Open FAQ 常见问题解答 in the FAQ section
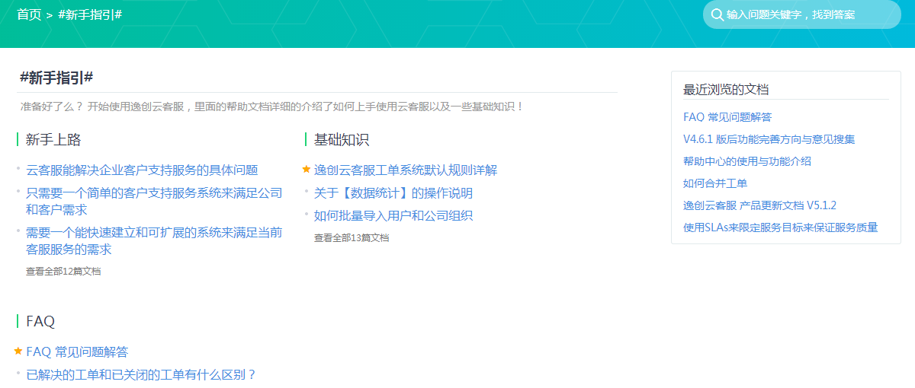The height and width of the screenshot is (388, 915). [77, 351]
